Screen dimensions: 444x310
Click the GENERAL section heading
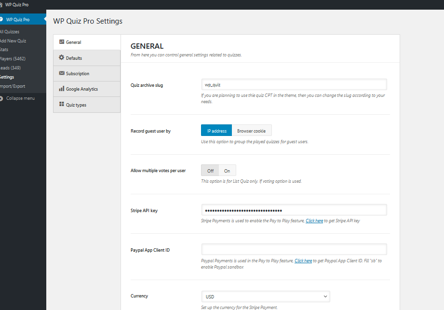tap(147, 46)
